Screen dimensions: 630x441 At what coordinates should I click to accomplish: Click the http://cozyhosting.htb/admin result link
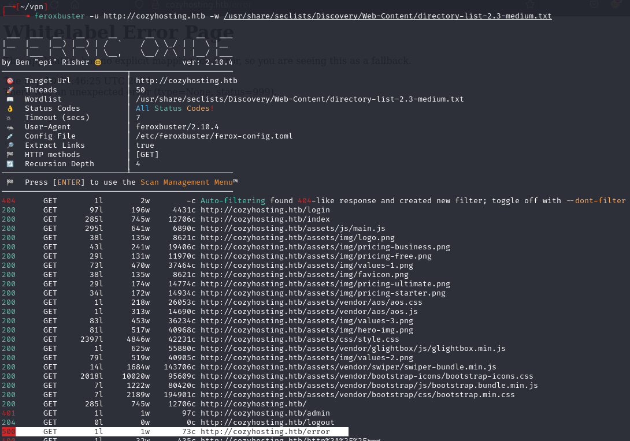coord(265,413)
